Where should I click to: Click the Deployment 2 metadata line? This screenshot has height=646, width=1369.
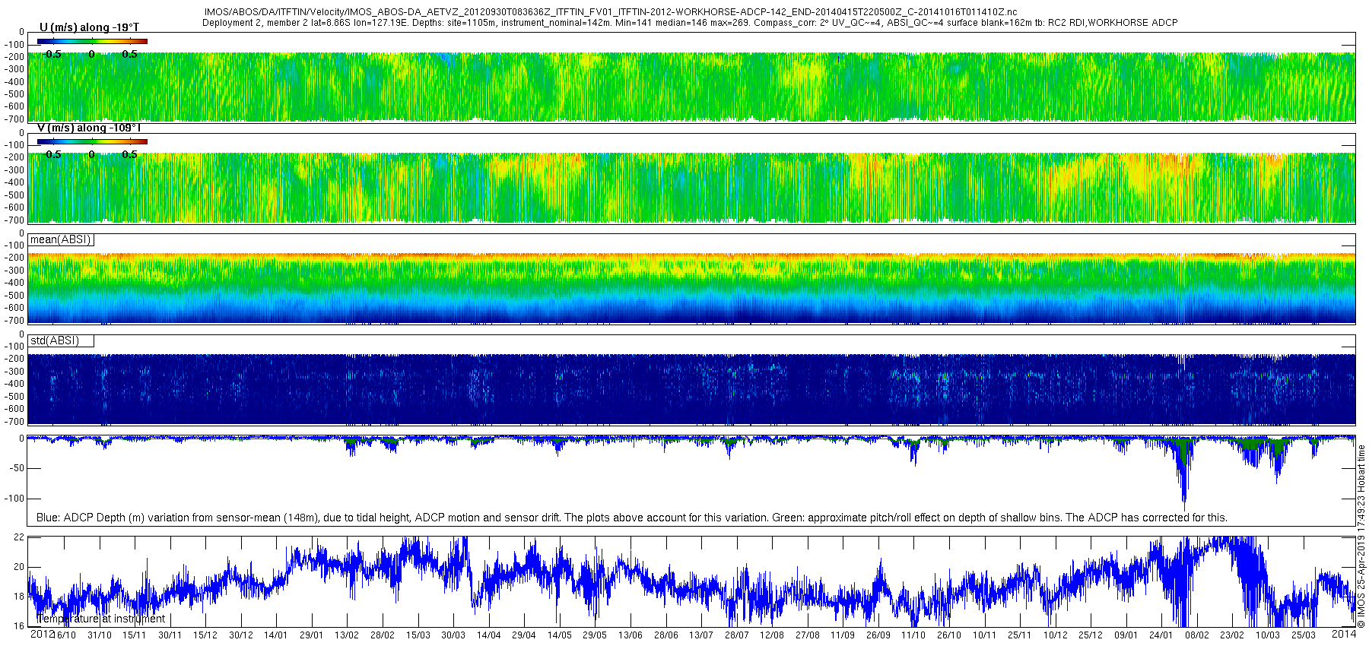(x=690, y=23)
